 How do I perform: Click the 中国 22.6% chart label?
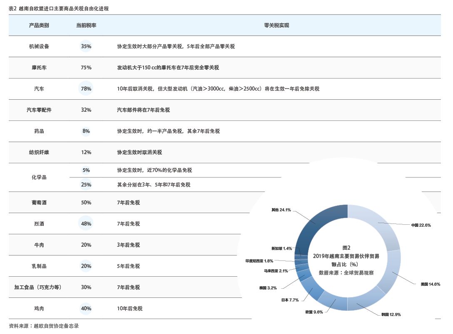click(x=421, y=225)
